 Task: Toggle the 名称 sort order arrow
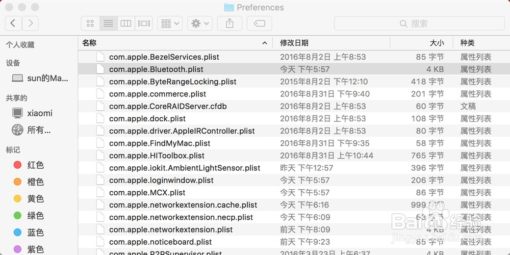point(265,43)
